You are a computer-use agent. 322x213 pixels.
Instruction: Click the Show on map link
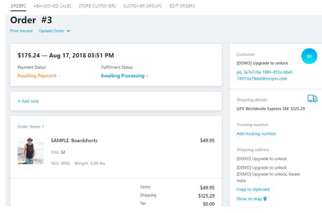[249, 199]
